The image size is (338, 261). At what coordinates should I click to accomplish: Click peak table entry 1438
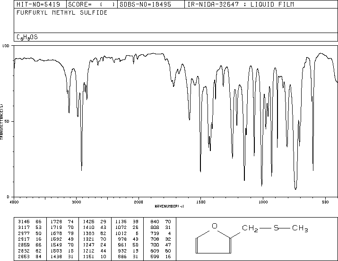click(x=56, y=256)
